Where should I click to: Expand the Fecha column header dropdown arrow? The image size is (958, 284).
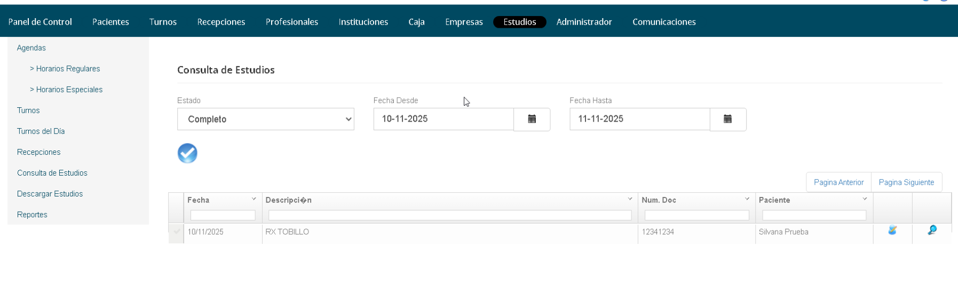[254, 199]
